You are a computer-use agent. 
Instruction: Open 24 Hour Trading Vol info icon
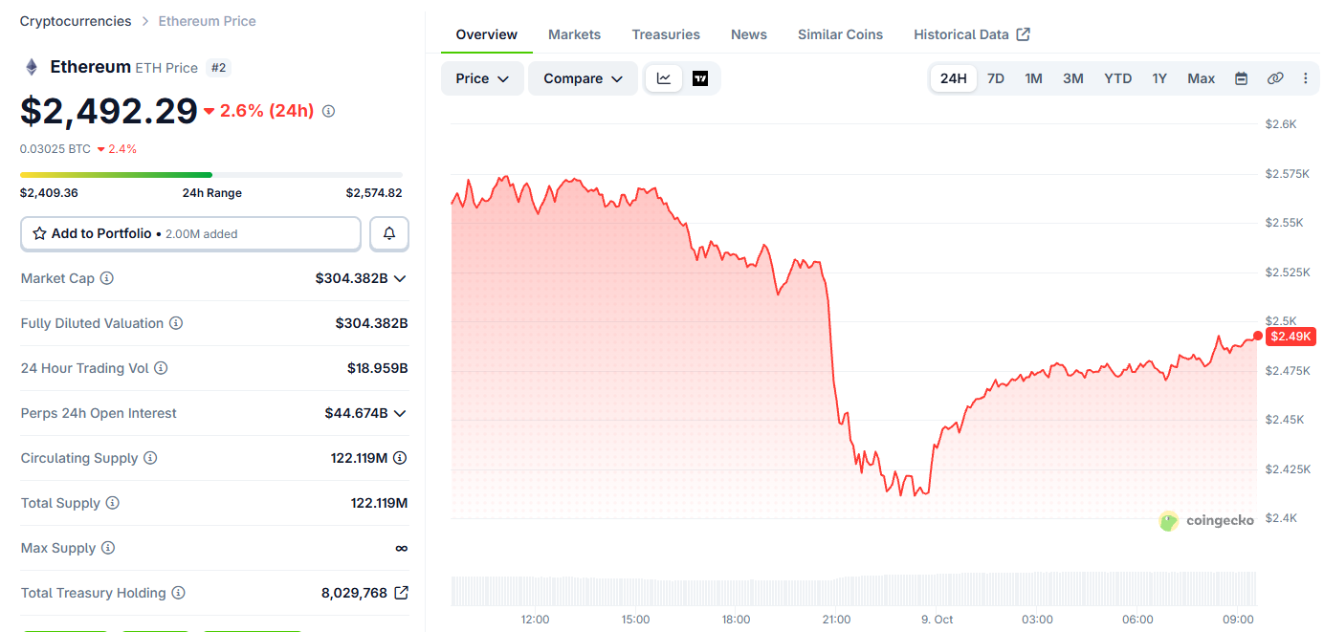[161, 368]
